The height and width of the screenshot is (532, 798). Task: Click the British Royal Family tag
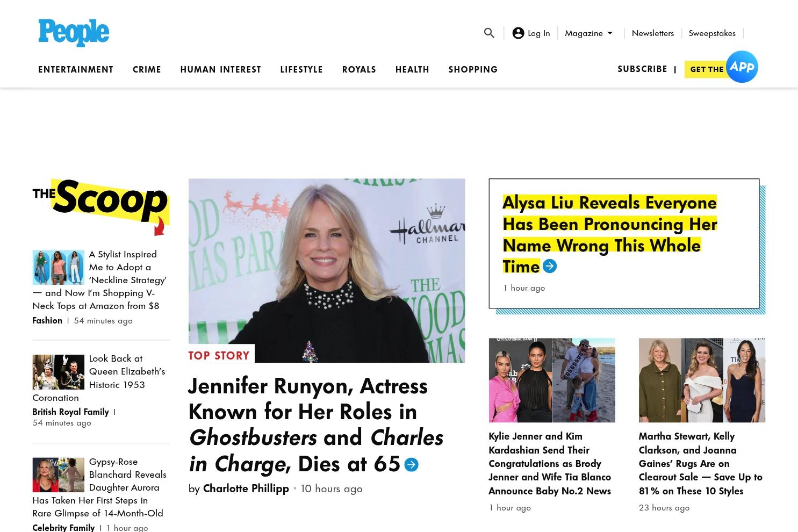point(70,412)
